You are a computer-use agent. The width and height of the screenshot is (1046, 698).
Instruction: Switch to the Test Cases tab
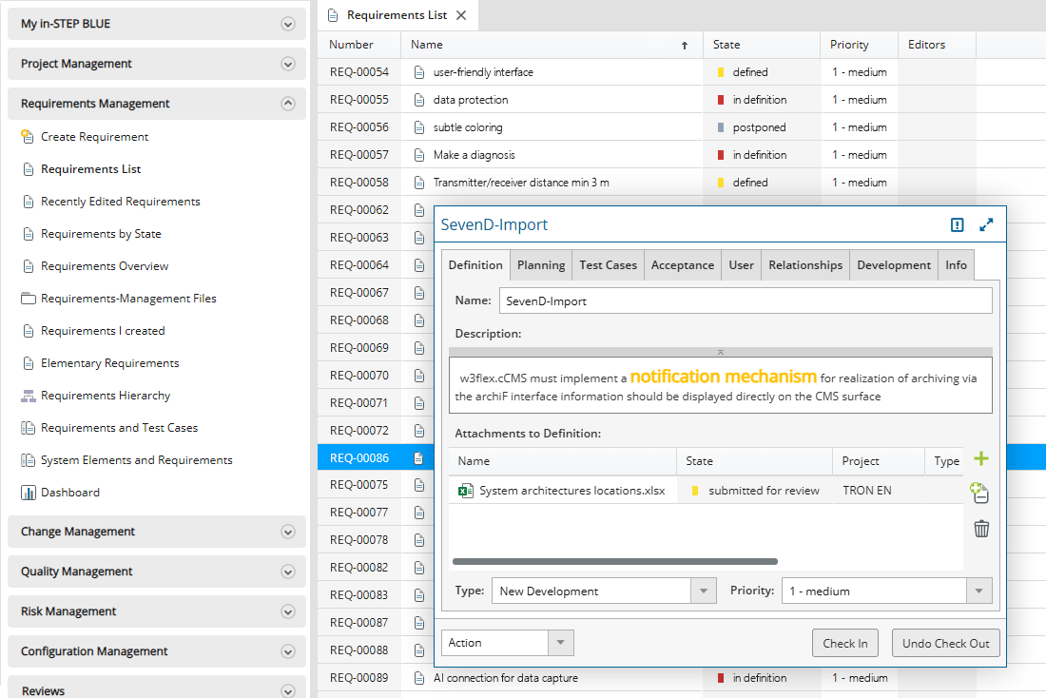coord(609,265)
